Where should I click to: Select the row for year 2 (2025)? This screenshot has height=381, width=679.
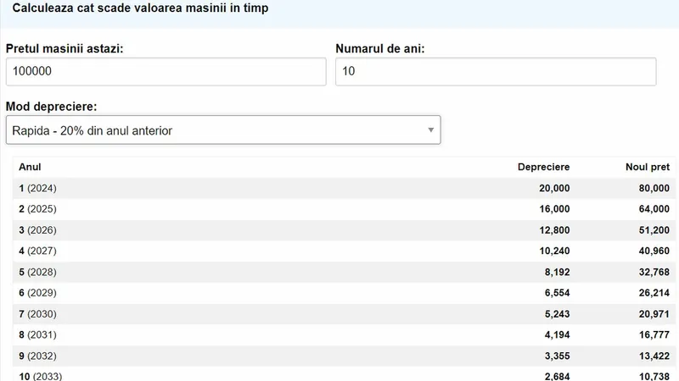coord(37,208)
